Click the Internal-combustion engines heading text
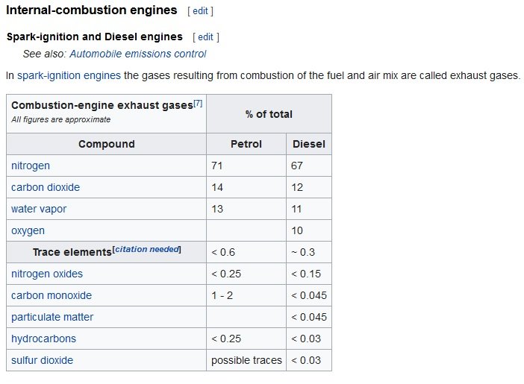The width and height of the screenshot is (524, 384). click(x=92, y=10)
